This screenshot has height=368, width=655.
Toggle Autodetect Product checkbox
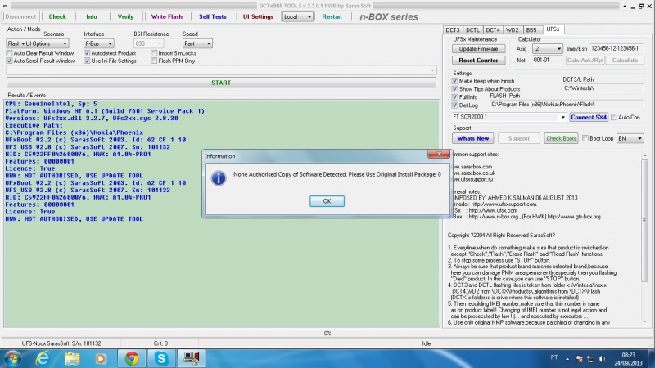[x=87, y=53]
